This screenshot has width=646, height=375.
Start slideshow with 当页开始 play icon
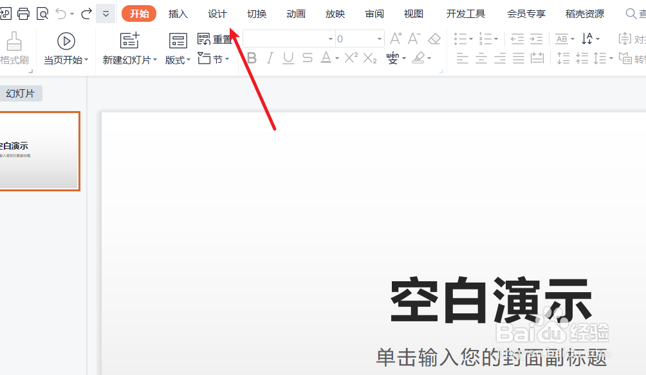tap(66, 41)
